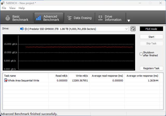Click the red write speed graph line
This screenshot has height=116, width=166.
(x=79, y=47)
